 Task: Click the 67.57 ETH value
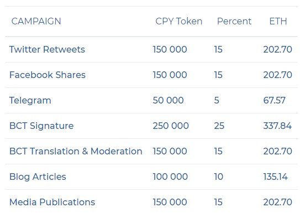click(x=275, y=100)
